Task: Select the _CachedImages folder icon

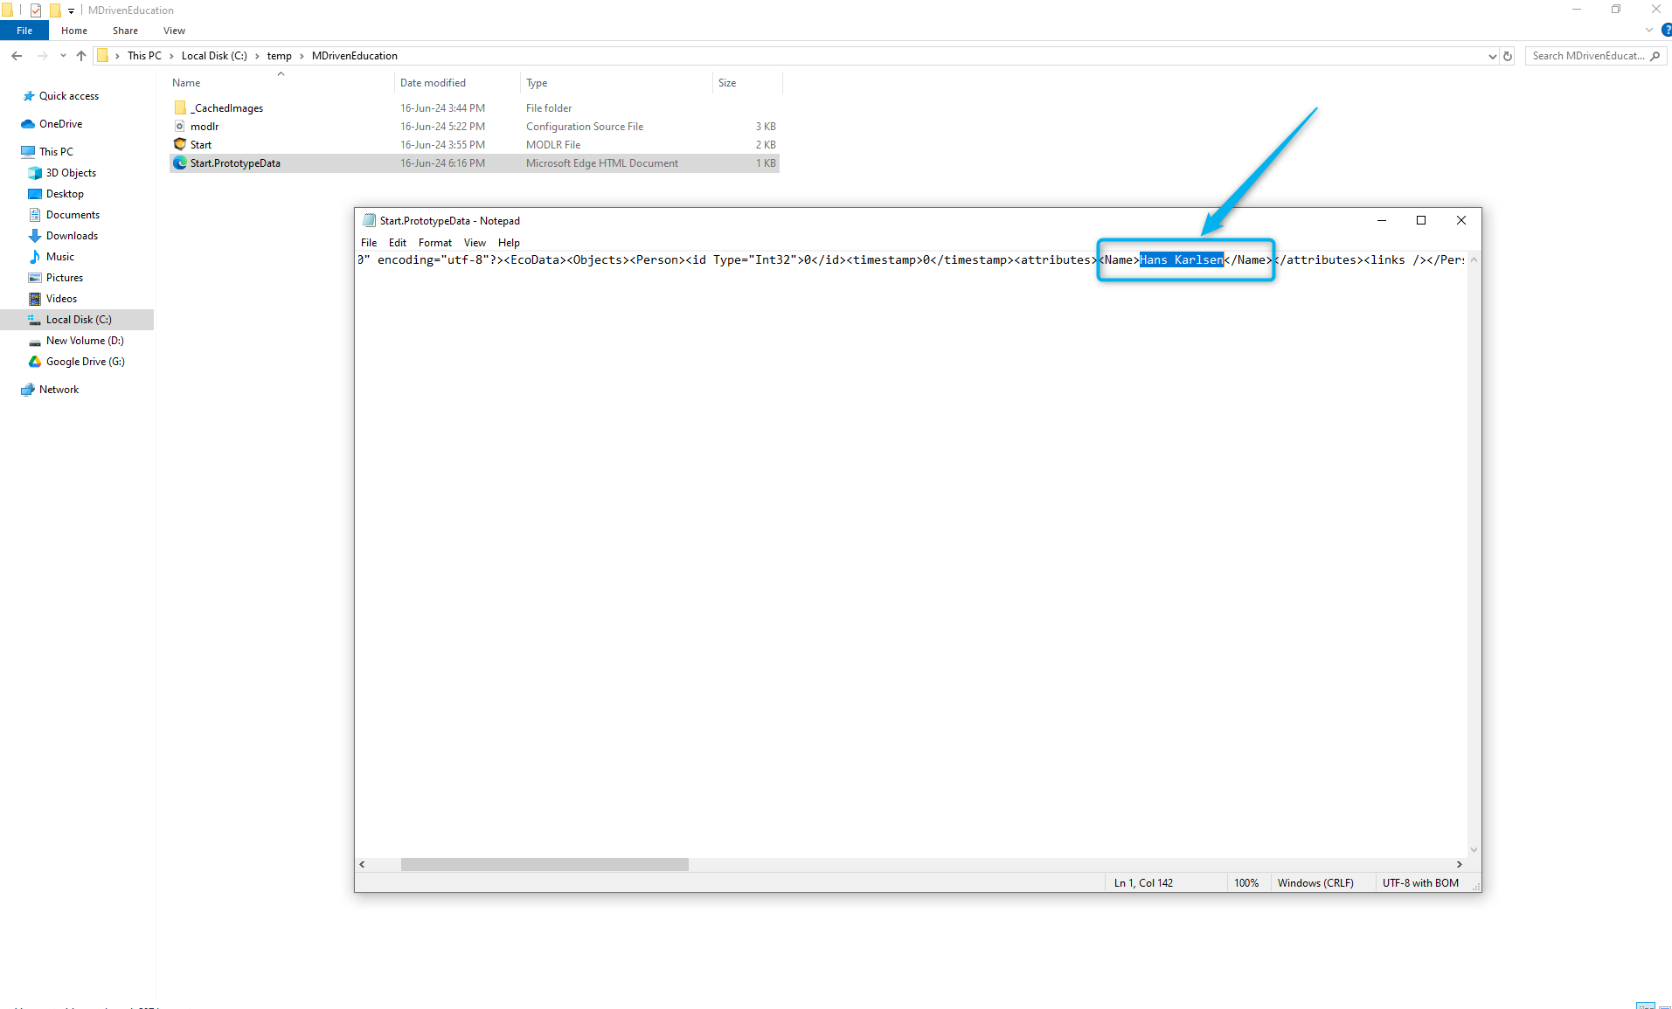Action: pos(180,108)
